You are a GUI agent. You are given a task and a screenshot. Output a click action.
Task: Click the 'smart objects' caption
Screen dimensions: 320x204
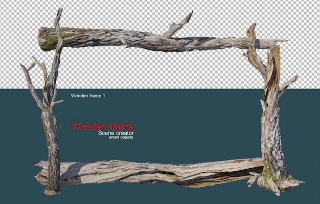(x=121, y=138)
